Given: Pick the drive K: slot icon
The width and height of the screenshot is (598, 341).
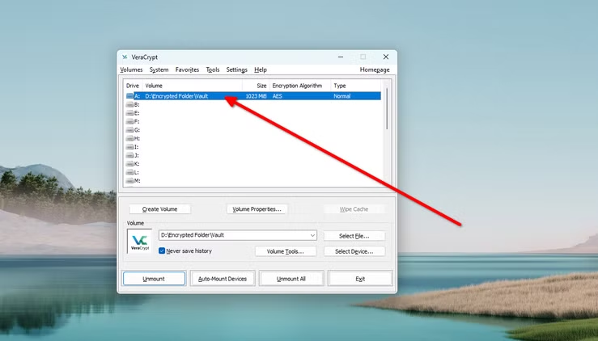Looking at the screenshot, I should pyautogui.click(x=129, y=164).
